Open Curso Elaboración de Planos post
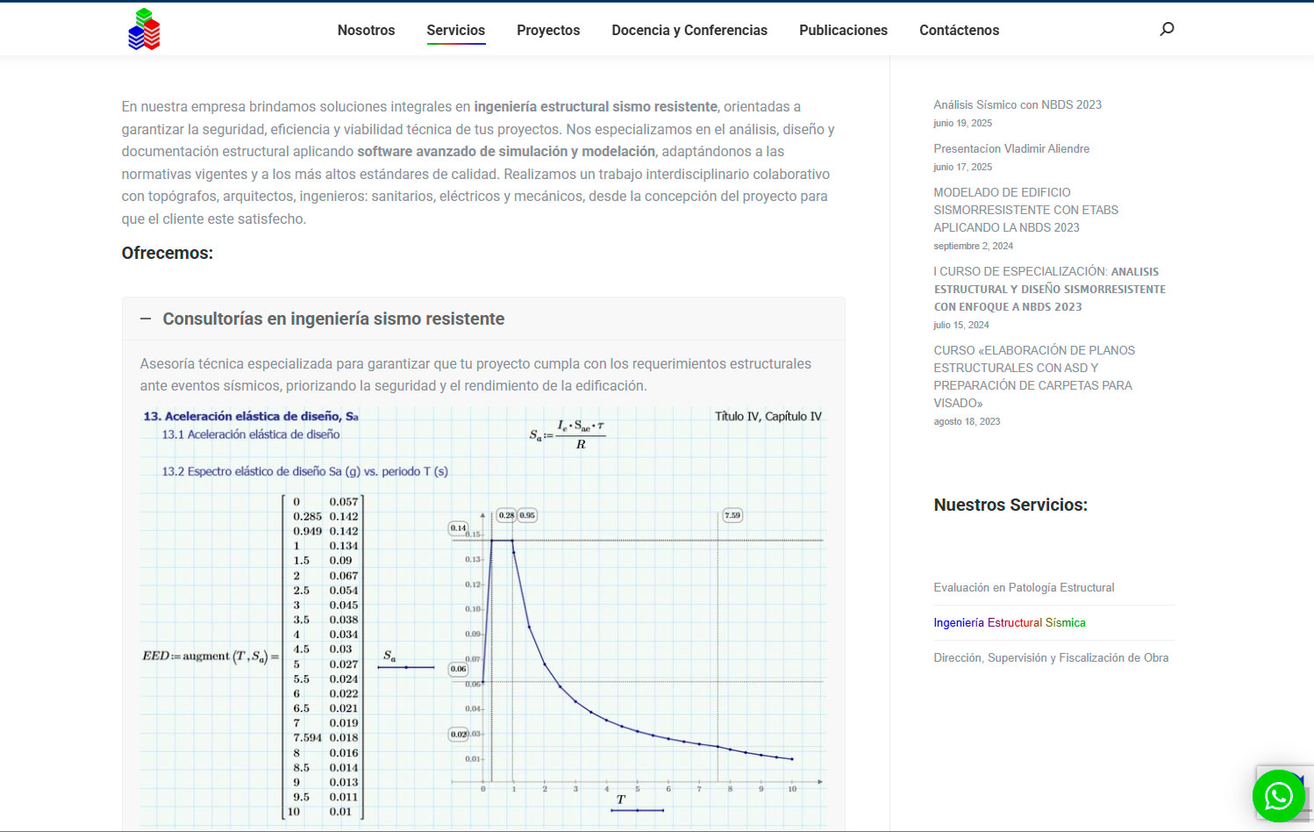This screenshot has height=832, width=1314. pyautogui.click(x=1033, y=377)
